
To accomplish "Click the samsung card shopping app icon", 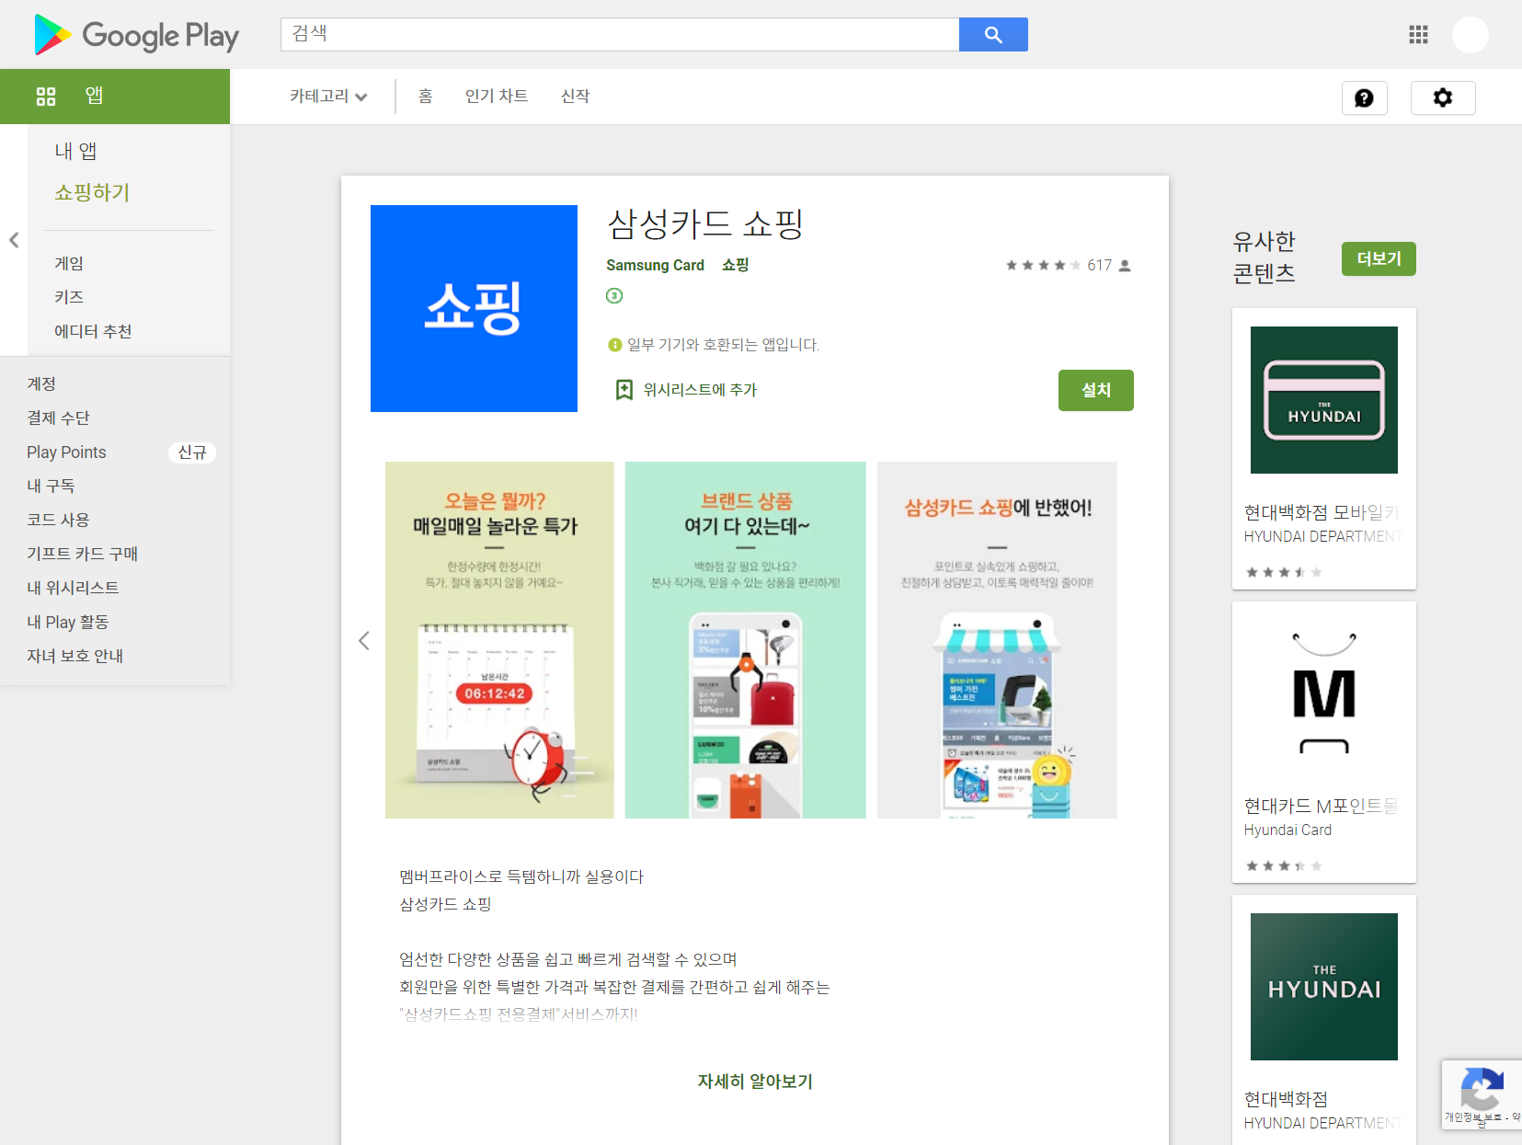I will coord(474,308).
